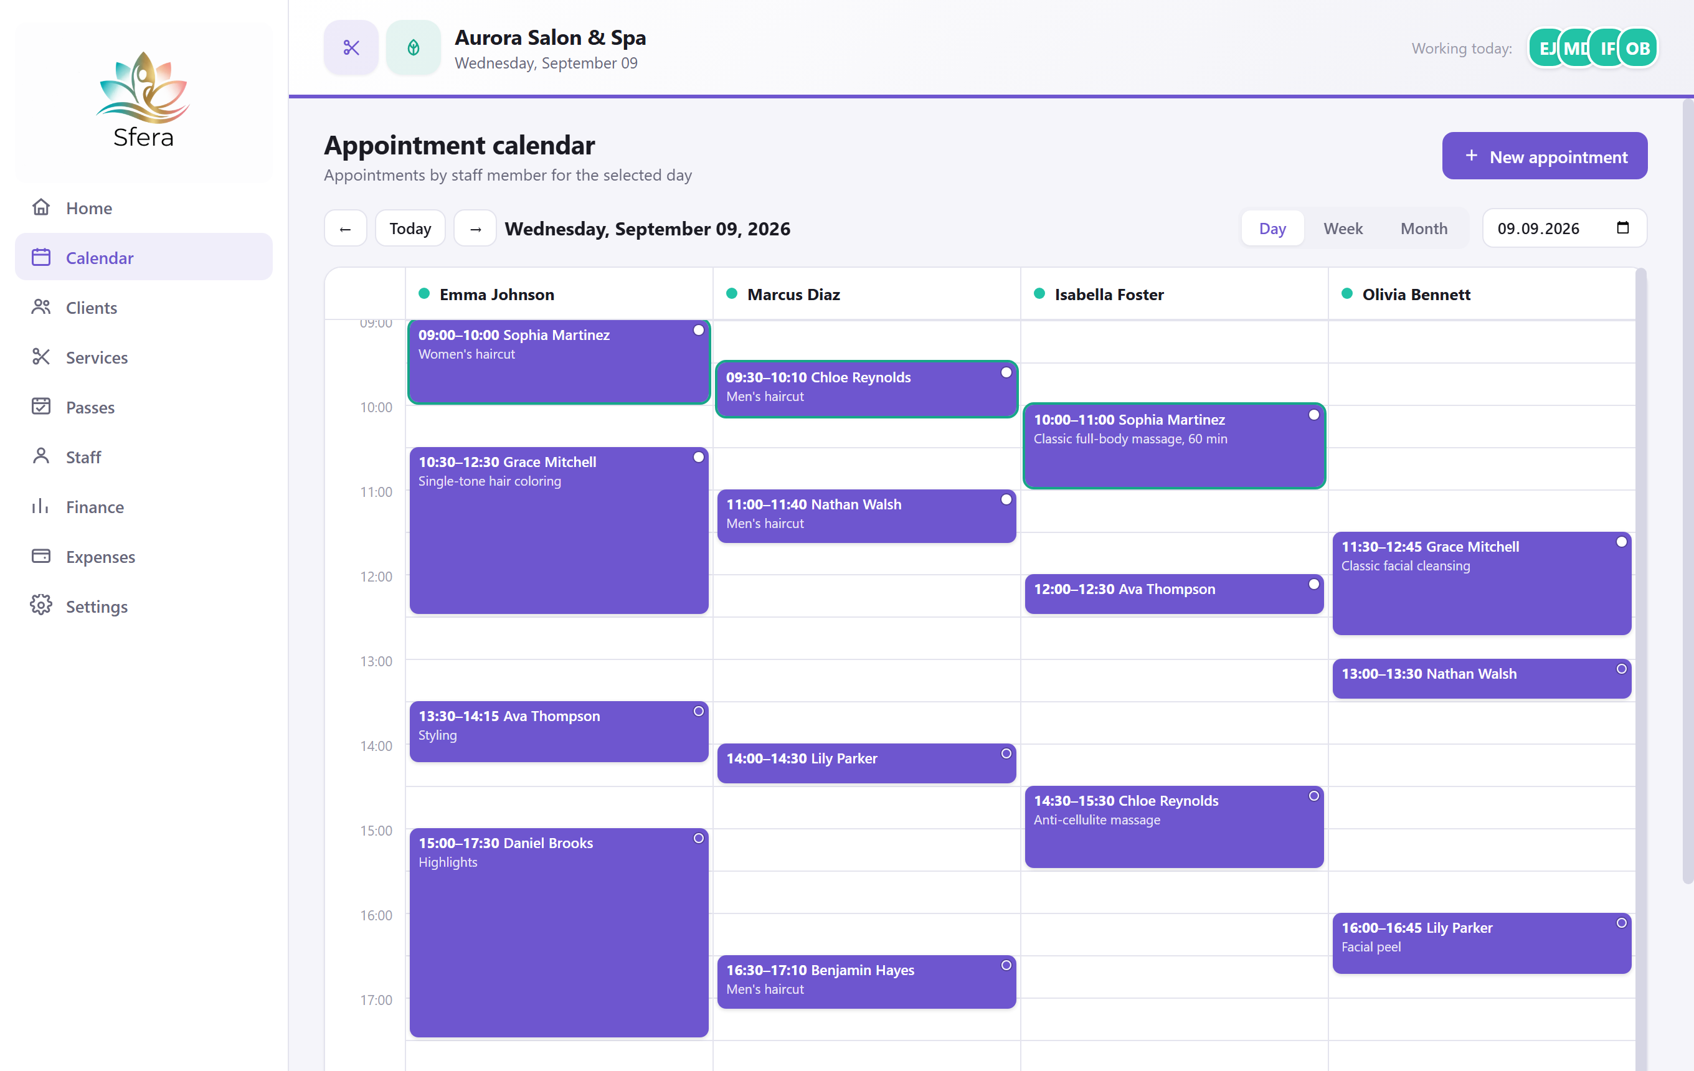Click New appointment button
The image size is (1694, 1071).
tap(1545, 156)
